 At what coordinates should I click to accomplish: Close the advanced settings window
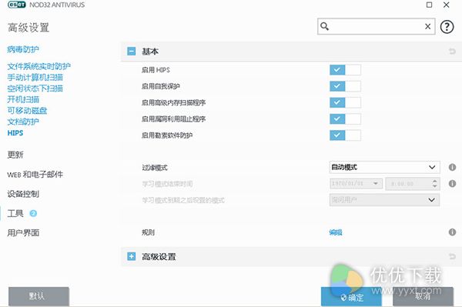coord(447,5)
